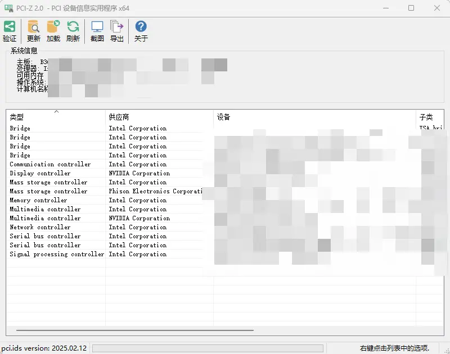The height and width of the screenshot is (354, 450).
Task: Click the 计算机名称 label in system info
Action: 32,89
